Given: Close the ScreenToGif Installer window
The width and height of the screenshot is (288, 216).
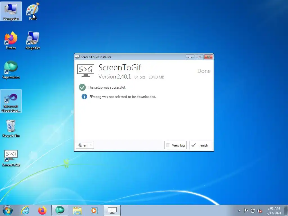Looking at the screenshot, I should tap(208, 57).
